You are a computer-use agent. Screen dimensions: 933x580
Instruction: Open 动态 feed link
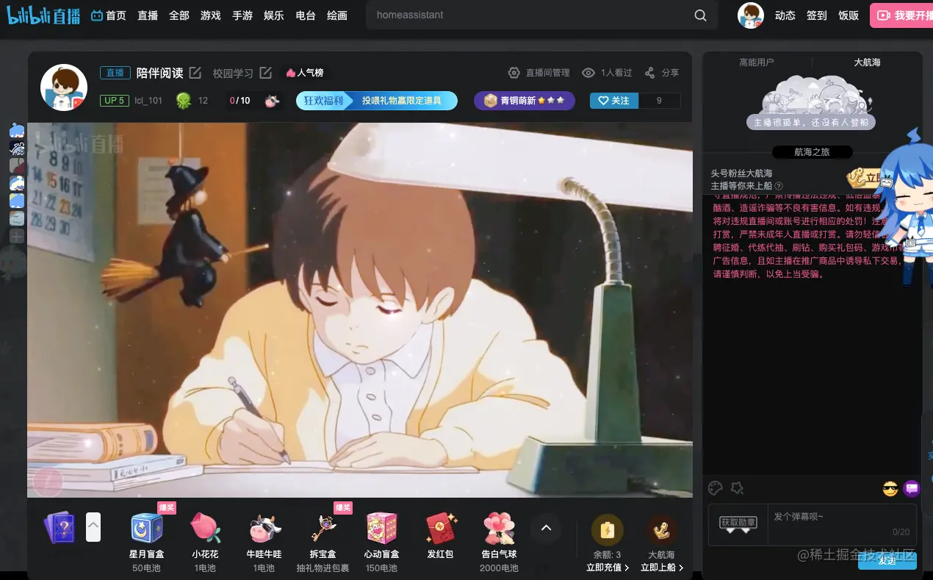tap(785, 15)
